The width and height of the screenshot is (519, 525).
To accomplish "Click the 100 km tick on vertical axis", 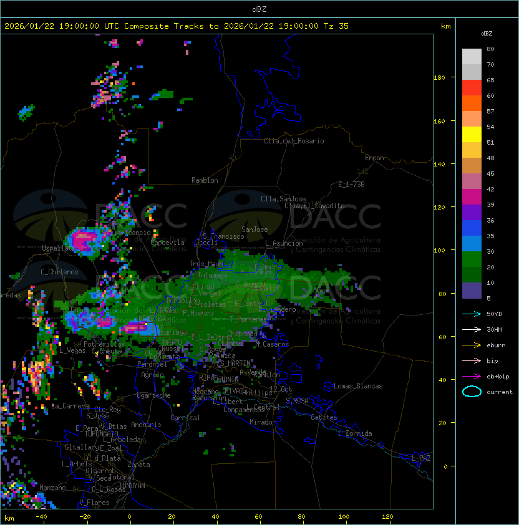I will [x=439, y=251].
